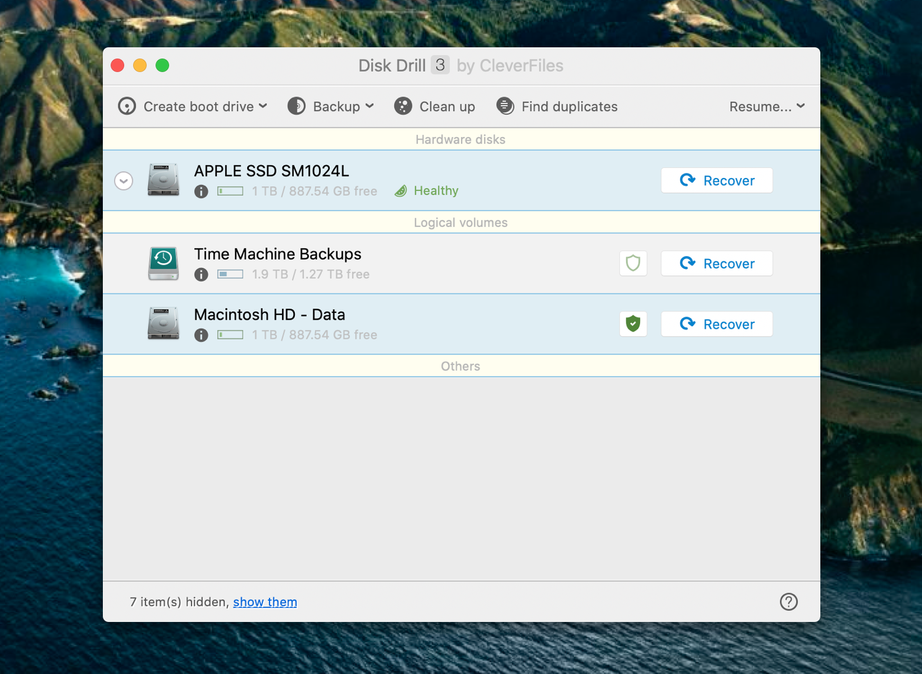This screenshot has width=922, height=674.
Task: Open the Create boot drive dropdown arrow
Action: [x=263, y=106]
